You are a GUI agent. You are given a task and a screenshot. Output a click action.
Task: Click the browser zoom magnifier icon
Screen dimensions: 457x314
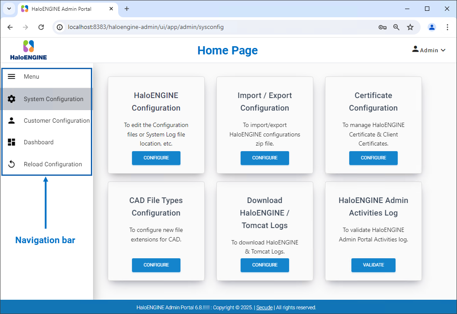coord(396,27)
